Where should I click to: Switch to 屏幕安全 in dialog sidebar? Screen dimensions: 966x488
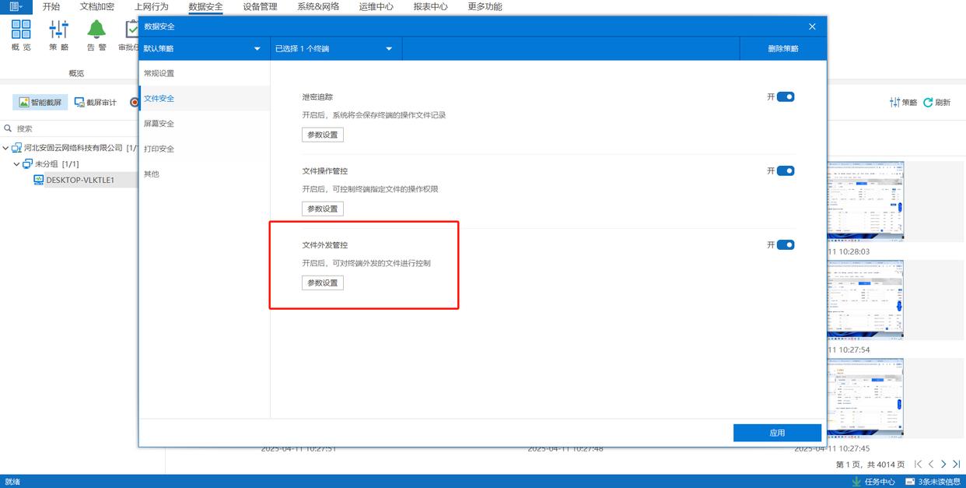click(x=205, y=123)
